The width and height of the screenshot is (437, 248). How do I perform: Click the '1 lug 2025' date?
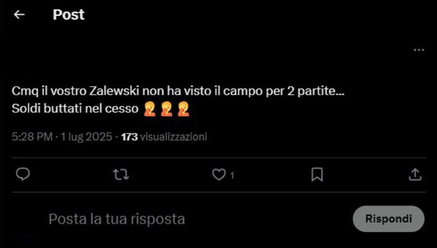click(x=86, y=137)
